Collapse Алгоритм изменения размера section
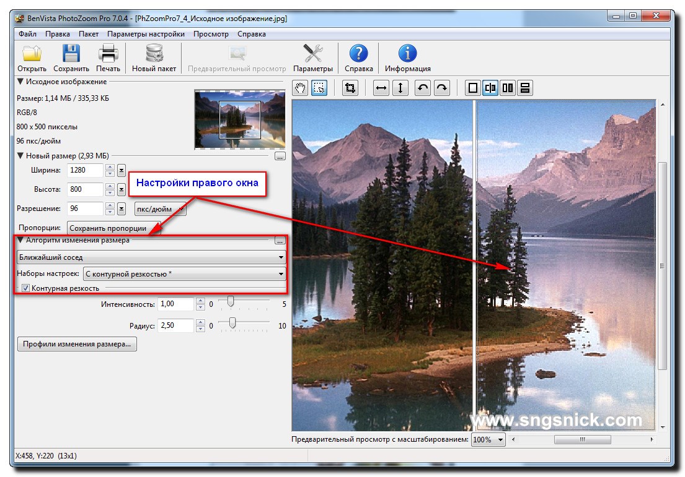 click(x=20, y=240)
